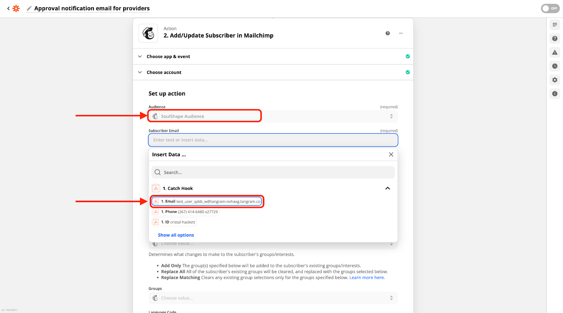Screen dimensions: 563x313
Task: Open the SoulShape Audience dropdown
Action: pos(273,116)
